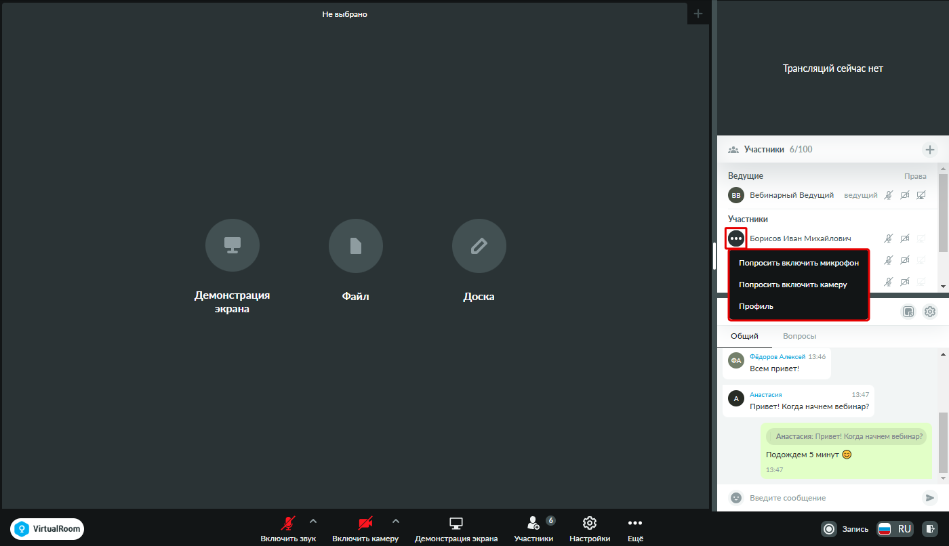Open Профиль from the context menu
The image size is (949, 546).
tap(799, 306)
